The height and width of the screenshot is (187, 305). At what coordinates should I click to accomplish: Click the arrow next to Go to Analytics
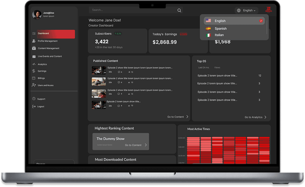coord(265,117)
